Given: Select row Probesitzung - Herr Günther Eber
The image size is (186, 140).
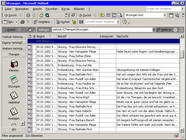Looking at the screenshot, I should 104,70.
